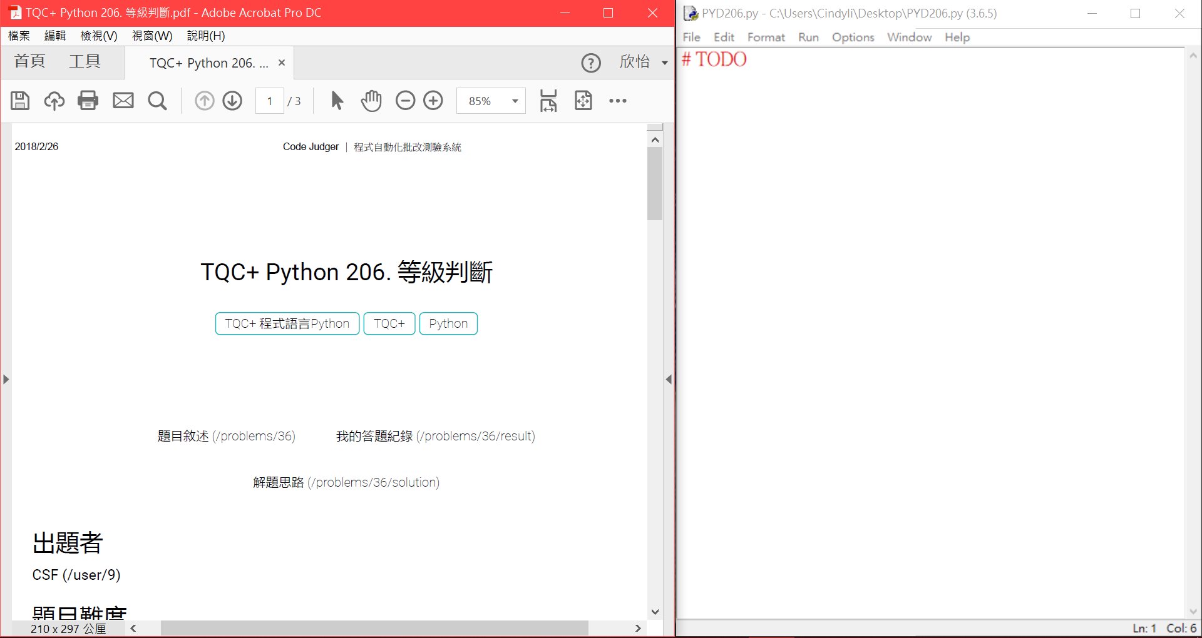Click the Acrobat PDF title bar icon
The width and height of the screenshot is (1202, 638).
click(15, 13)
